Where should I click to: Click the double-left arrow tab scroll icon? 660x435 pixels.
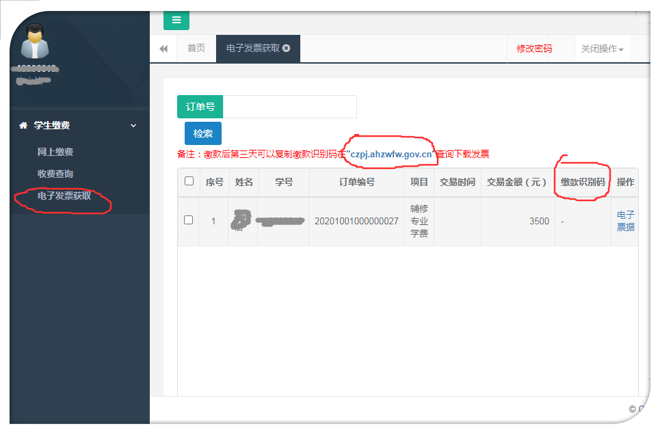(163, 49)
